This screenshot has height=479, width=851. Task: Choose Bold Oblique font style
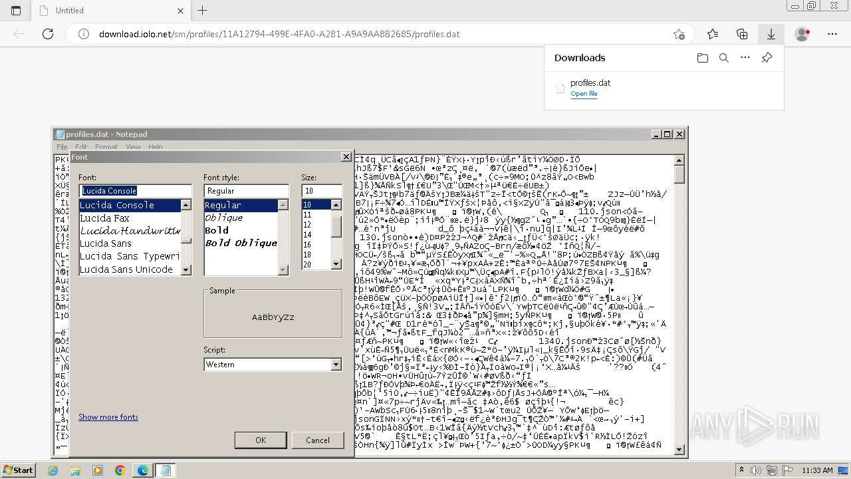(x=241, y=243)
